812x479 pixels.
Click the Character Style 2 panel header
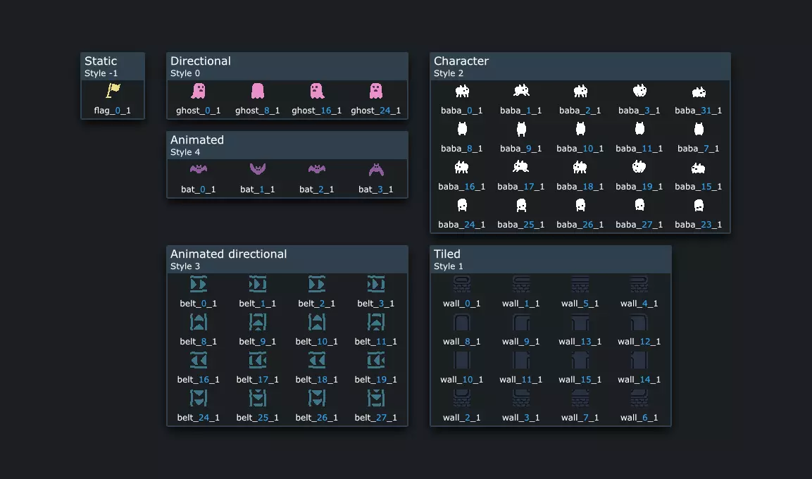[x=580, y=66]
